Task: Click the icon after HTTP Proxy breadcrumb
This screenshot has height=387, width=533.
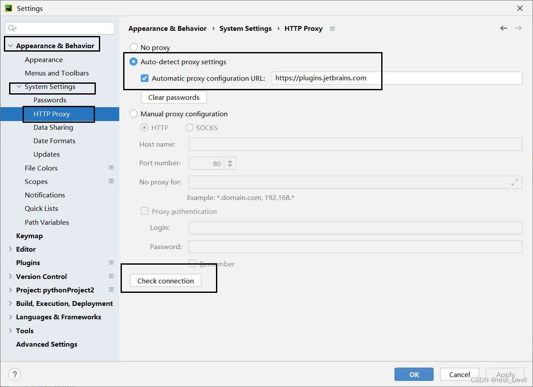Action: pos(332,28)
